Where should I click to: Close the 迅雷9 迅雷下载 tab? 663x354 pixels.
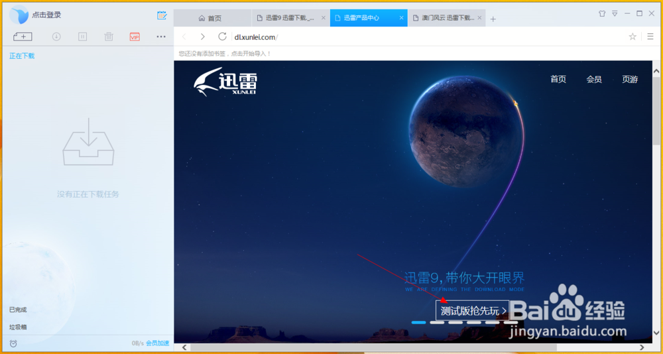point(324,18)
